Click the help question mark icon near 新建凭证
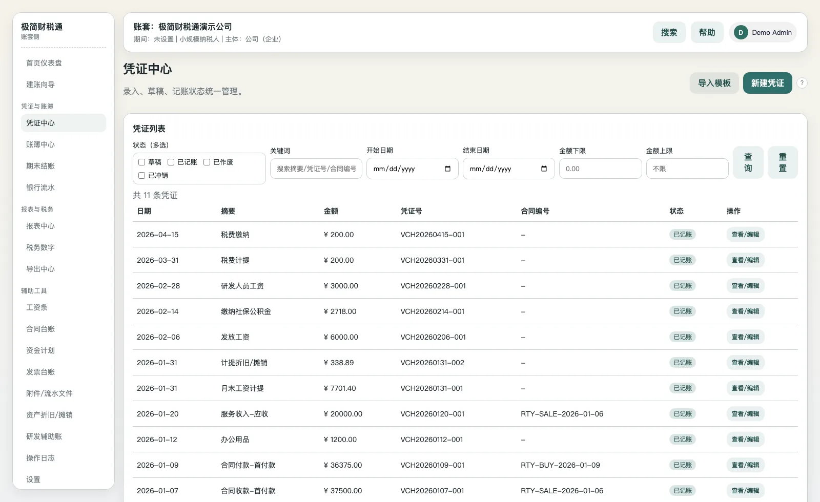The width and height of the screenshot is (820, 502). pos(802,83)
